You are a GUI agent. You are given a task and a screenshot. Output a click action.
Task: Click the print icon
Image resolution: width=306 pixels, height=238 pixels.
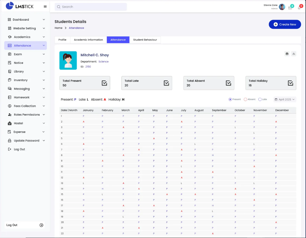point(287,54)
